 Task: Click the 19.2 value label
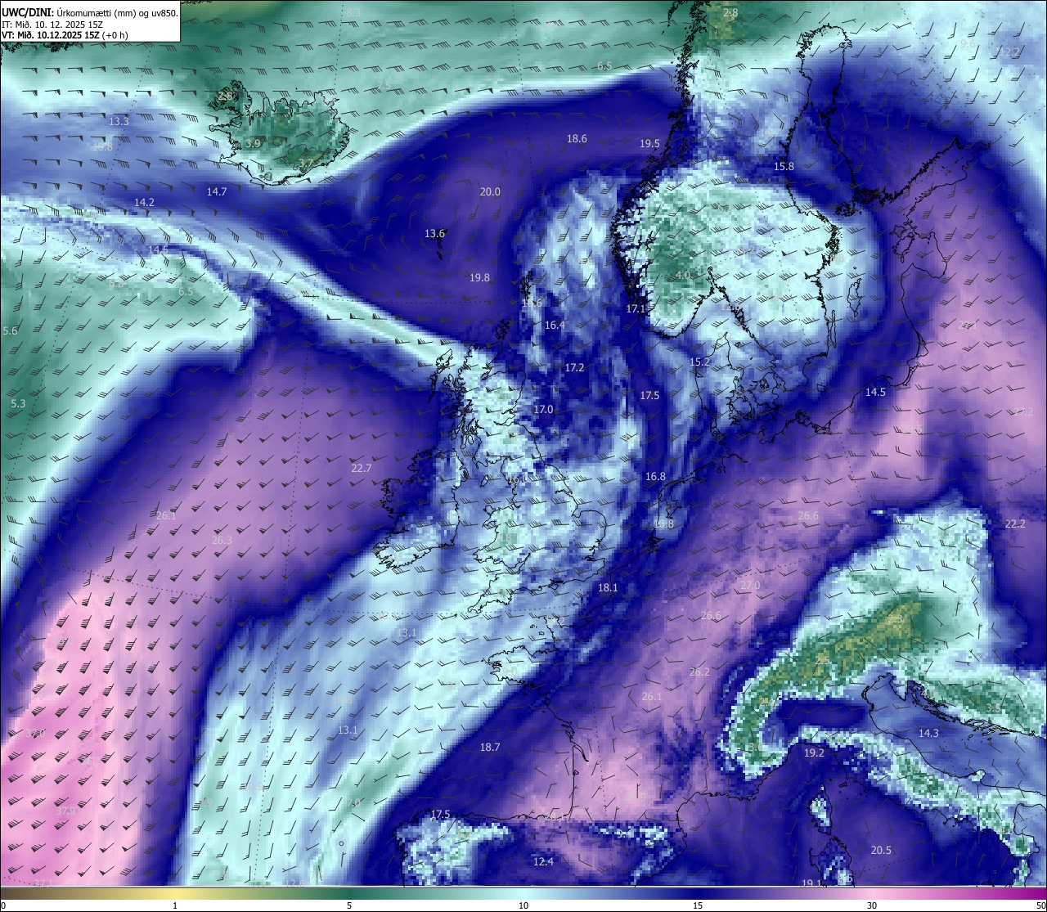pos(814,753)
